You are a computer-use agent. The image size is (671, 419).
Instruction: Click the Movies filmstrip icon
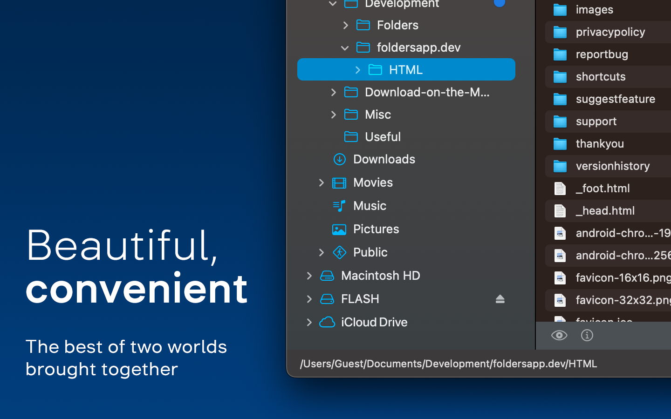(339, 182)
